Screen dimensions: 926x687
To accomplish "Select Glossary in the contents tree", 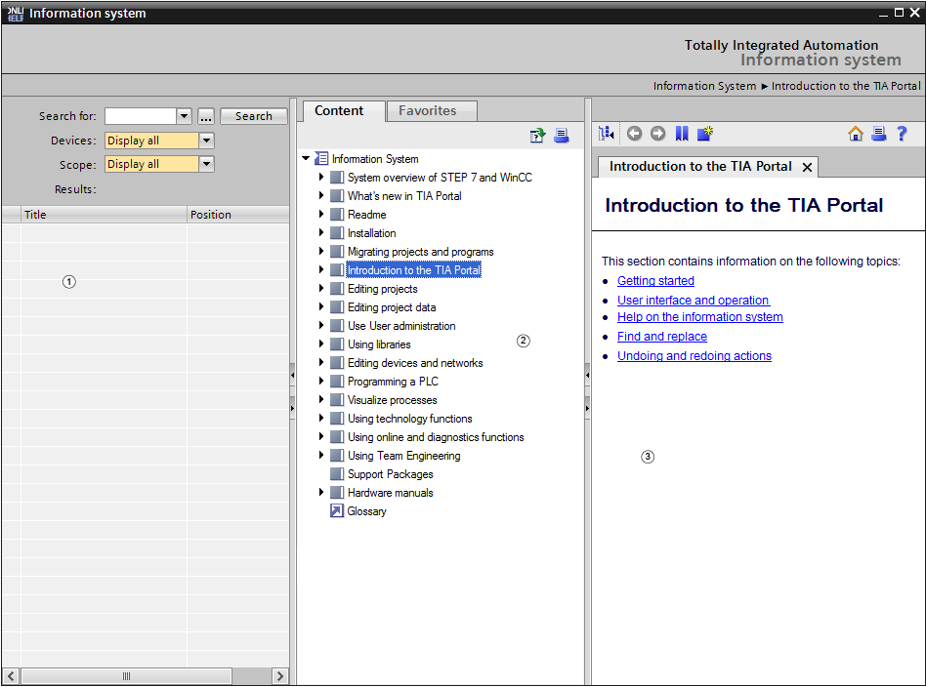I will pos(366,511).
